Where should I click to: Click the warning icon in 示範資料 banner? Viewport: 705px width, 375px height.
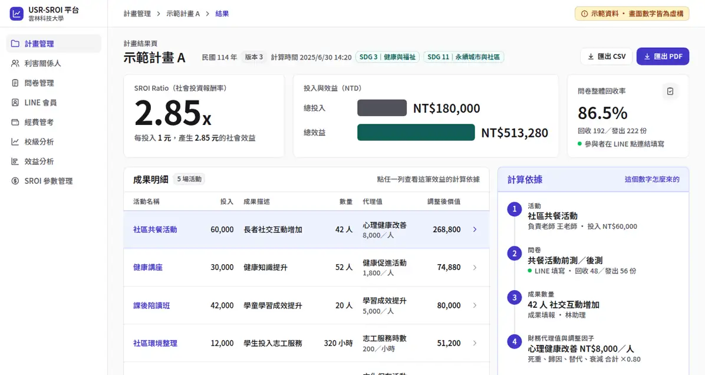click(584, 14)
